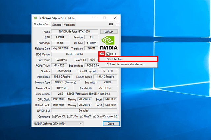211x140 pixels.
Task: Toggle the PhysX checkbox
Action: point(82,116)
